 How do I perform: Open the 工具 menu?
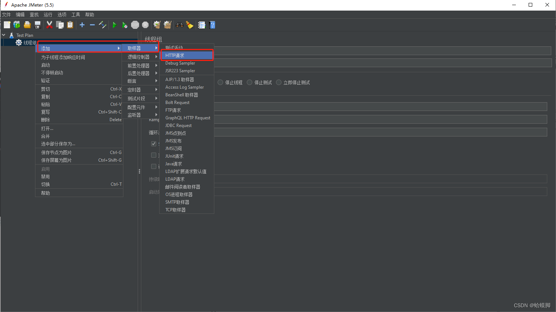tap(76, 15)
